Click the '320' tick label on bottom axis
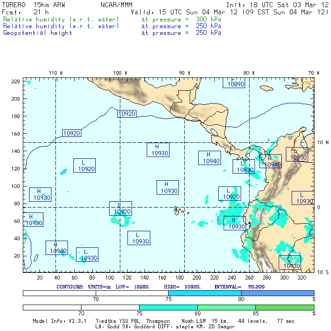 coord(301,278)
